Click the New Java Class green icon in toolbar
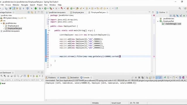 (x=71, y=8)
